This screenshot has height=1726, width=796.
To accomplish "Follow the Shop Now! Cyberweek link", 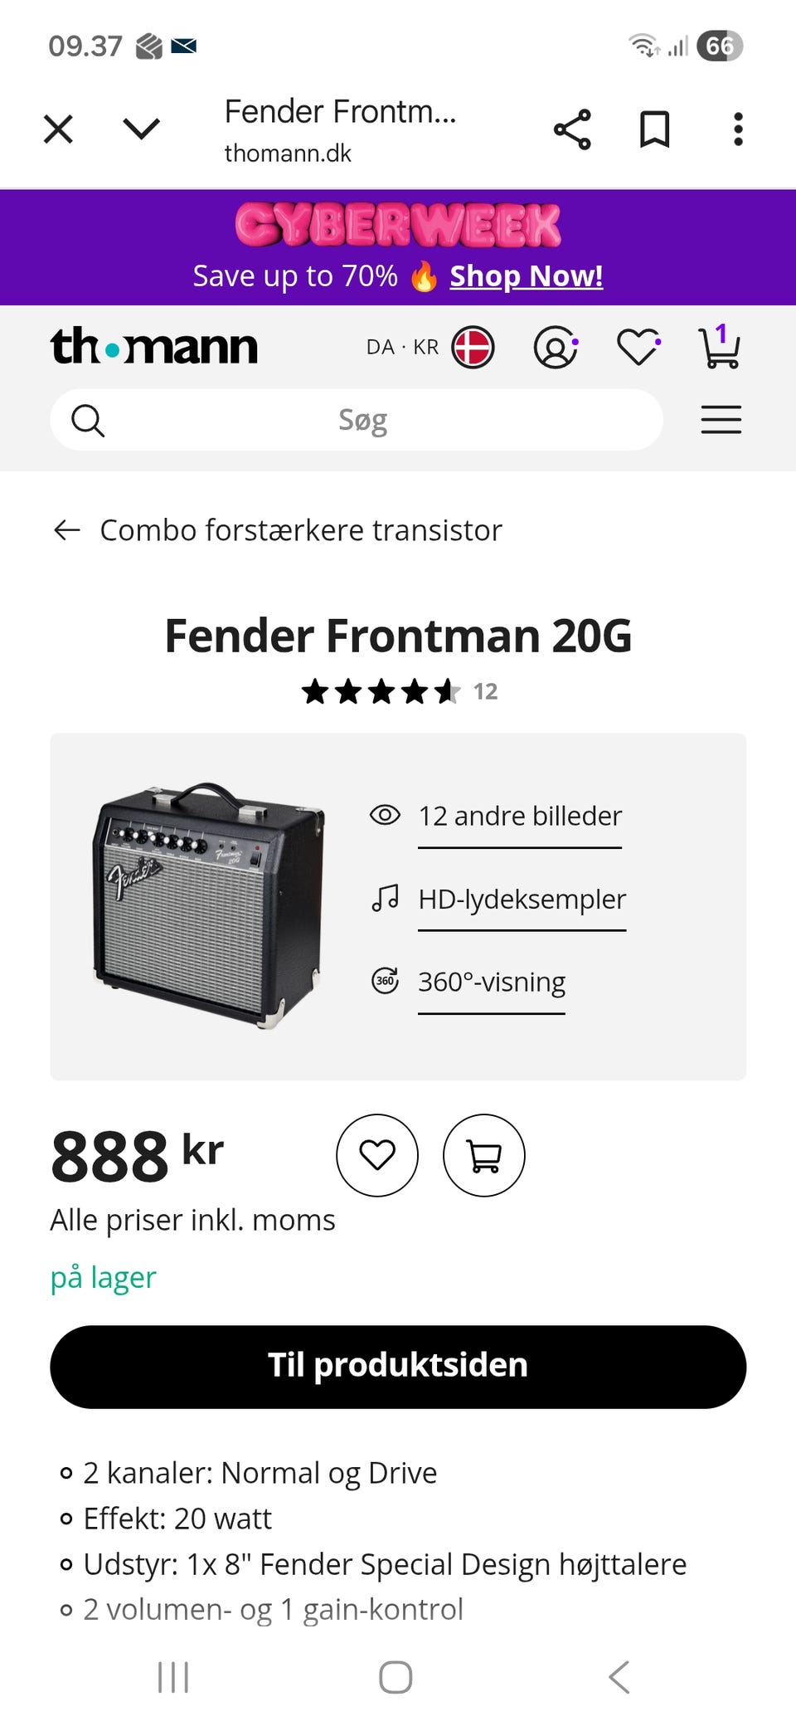I will [526, 276].
